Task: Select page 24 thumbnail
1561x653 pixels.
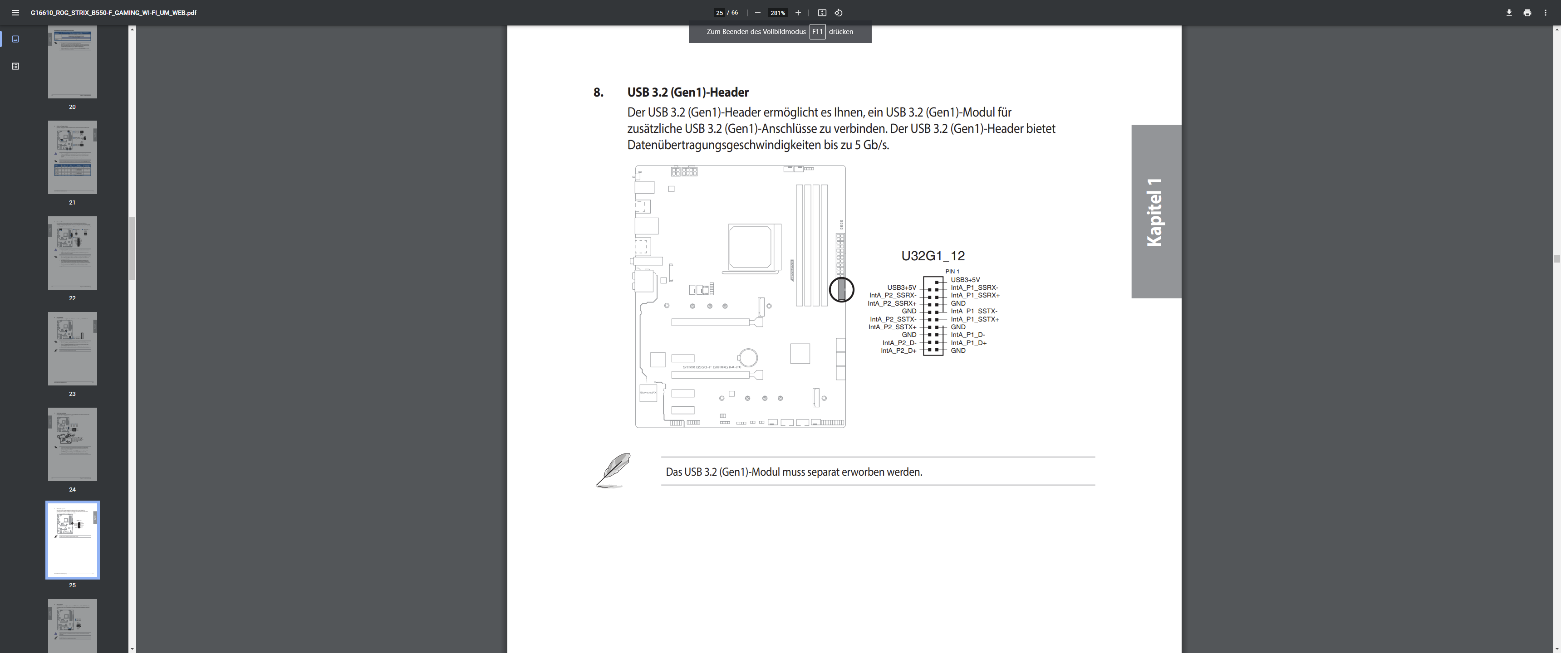Action: click(x=72, y=444)
